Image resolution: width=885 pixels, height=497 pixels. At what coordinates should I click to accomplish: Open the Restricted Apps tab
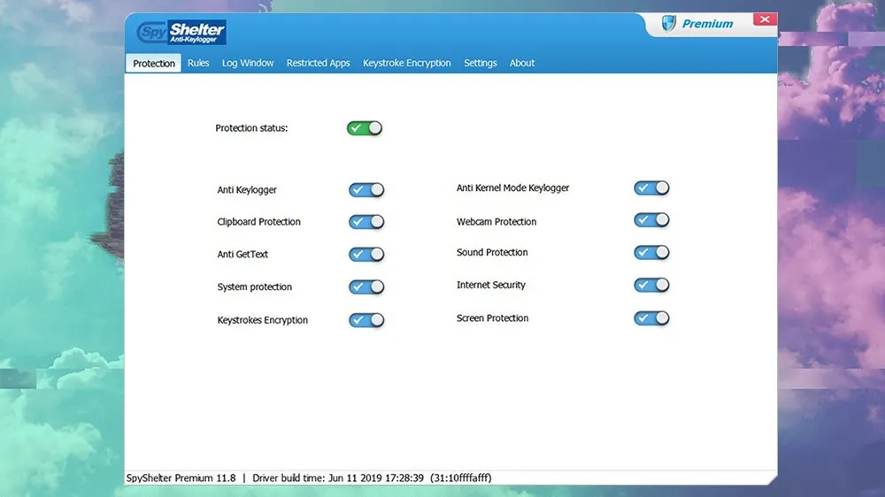318,63
